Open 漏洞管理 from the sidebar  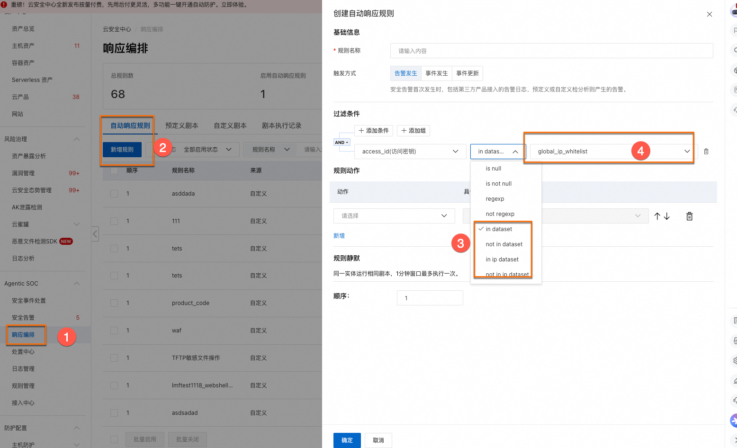(23, 173)
